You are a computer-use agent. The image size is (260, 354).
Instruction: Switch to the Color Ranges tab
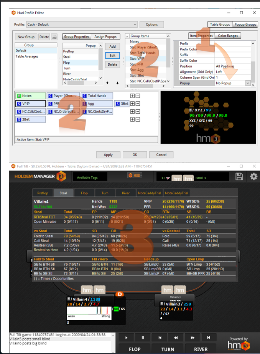coord(228,36)
